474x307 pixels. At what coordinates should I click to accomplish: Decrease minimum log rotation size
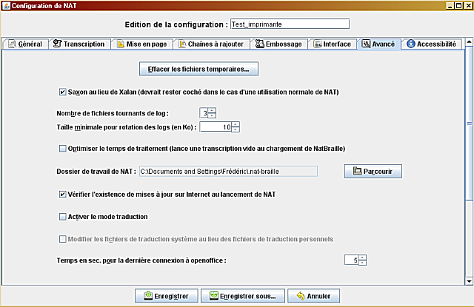pos(236,129)
